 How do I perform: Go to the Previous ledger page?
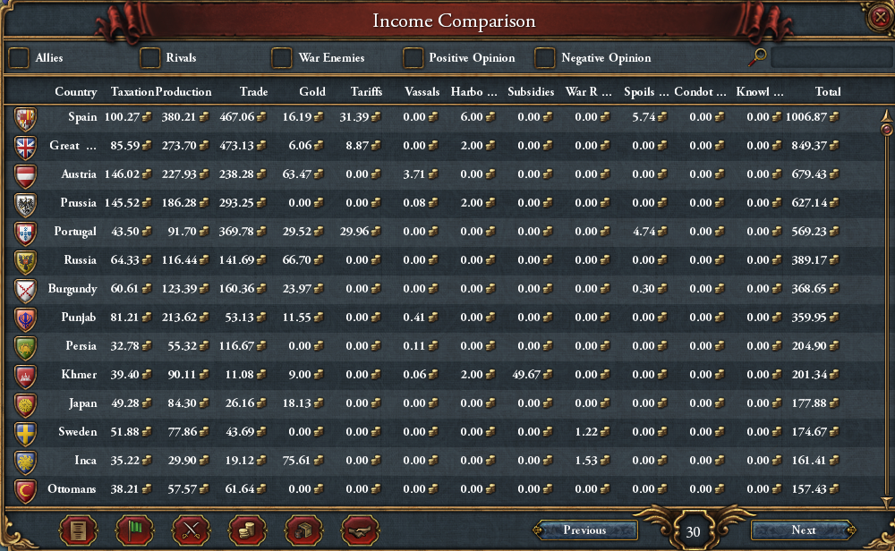pos(584,530)
